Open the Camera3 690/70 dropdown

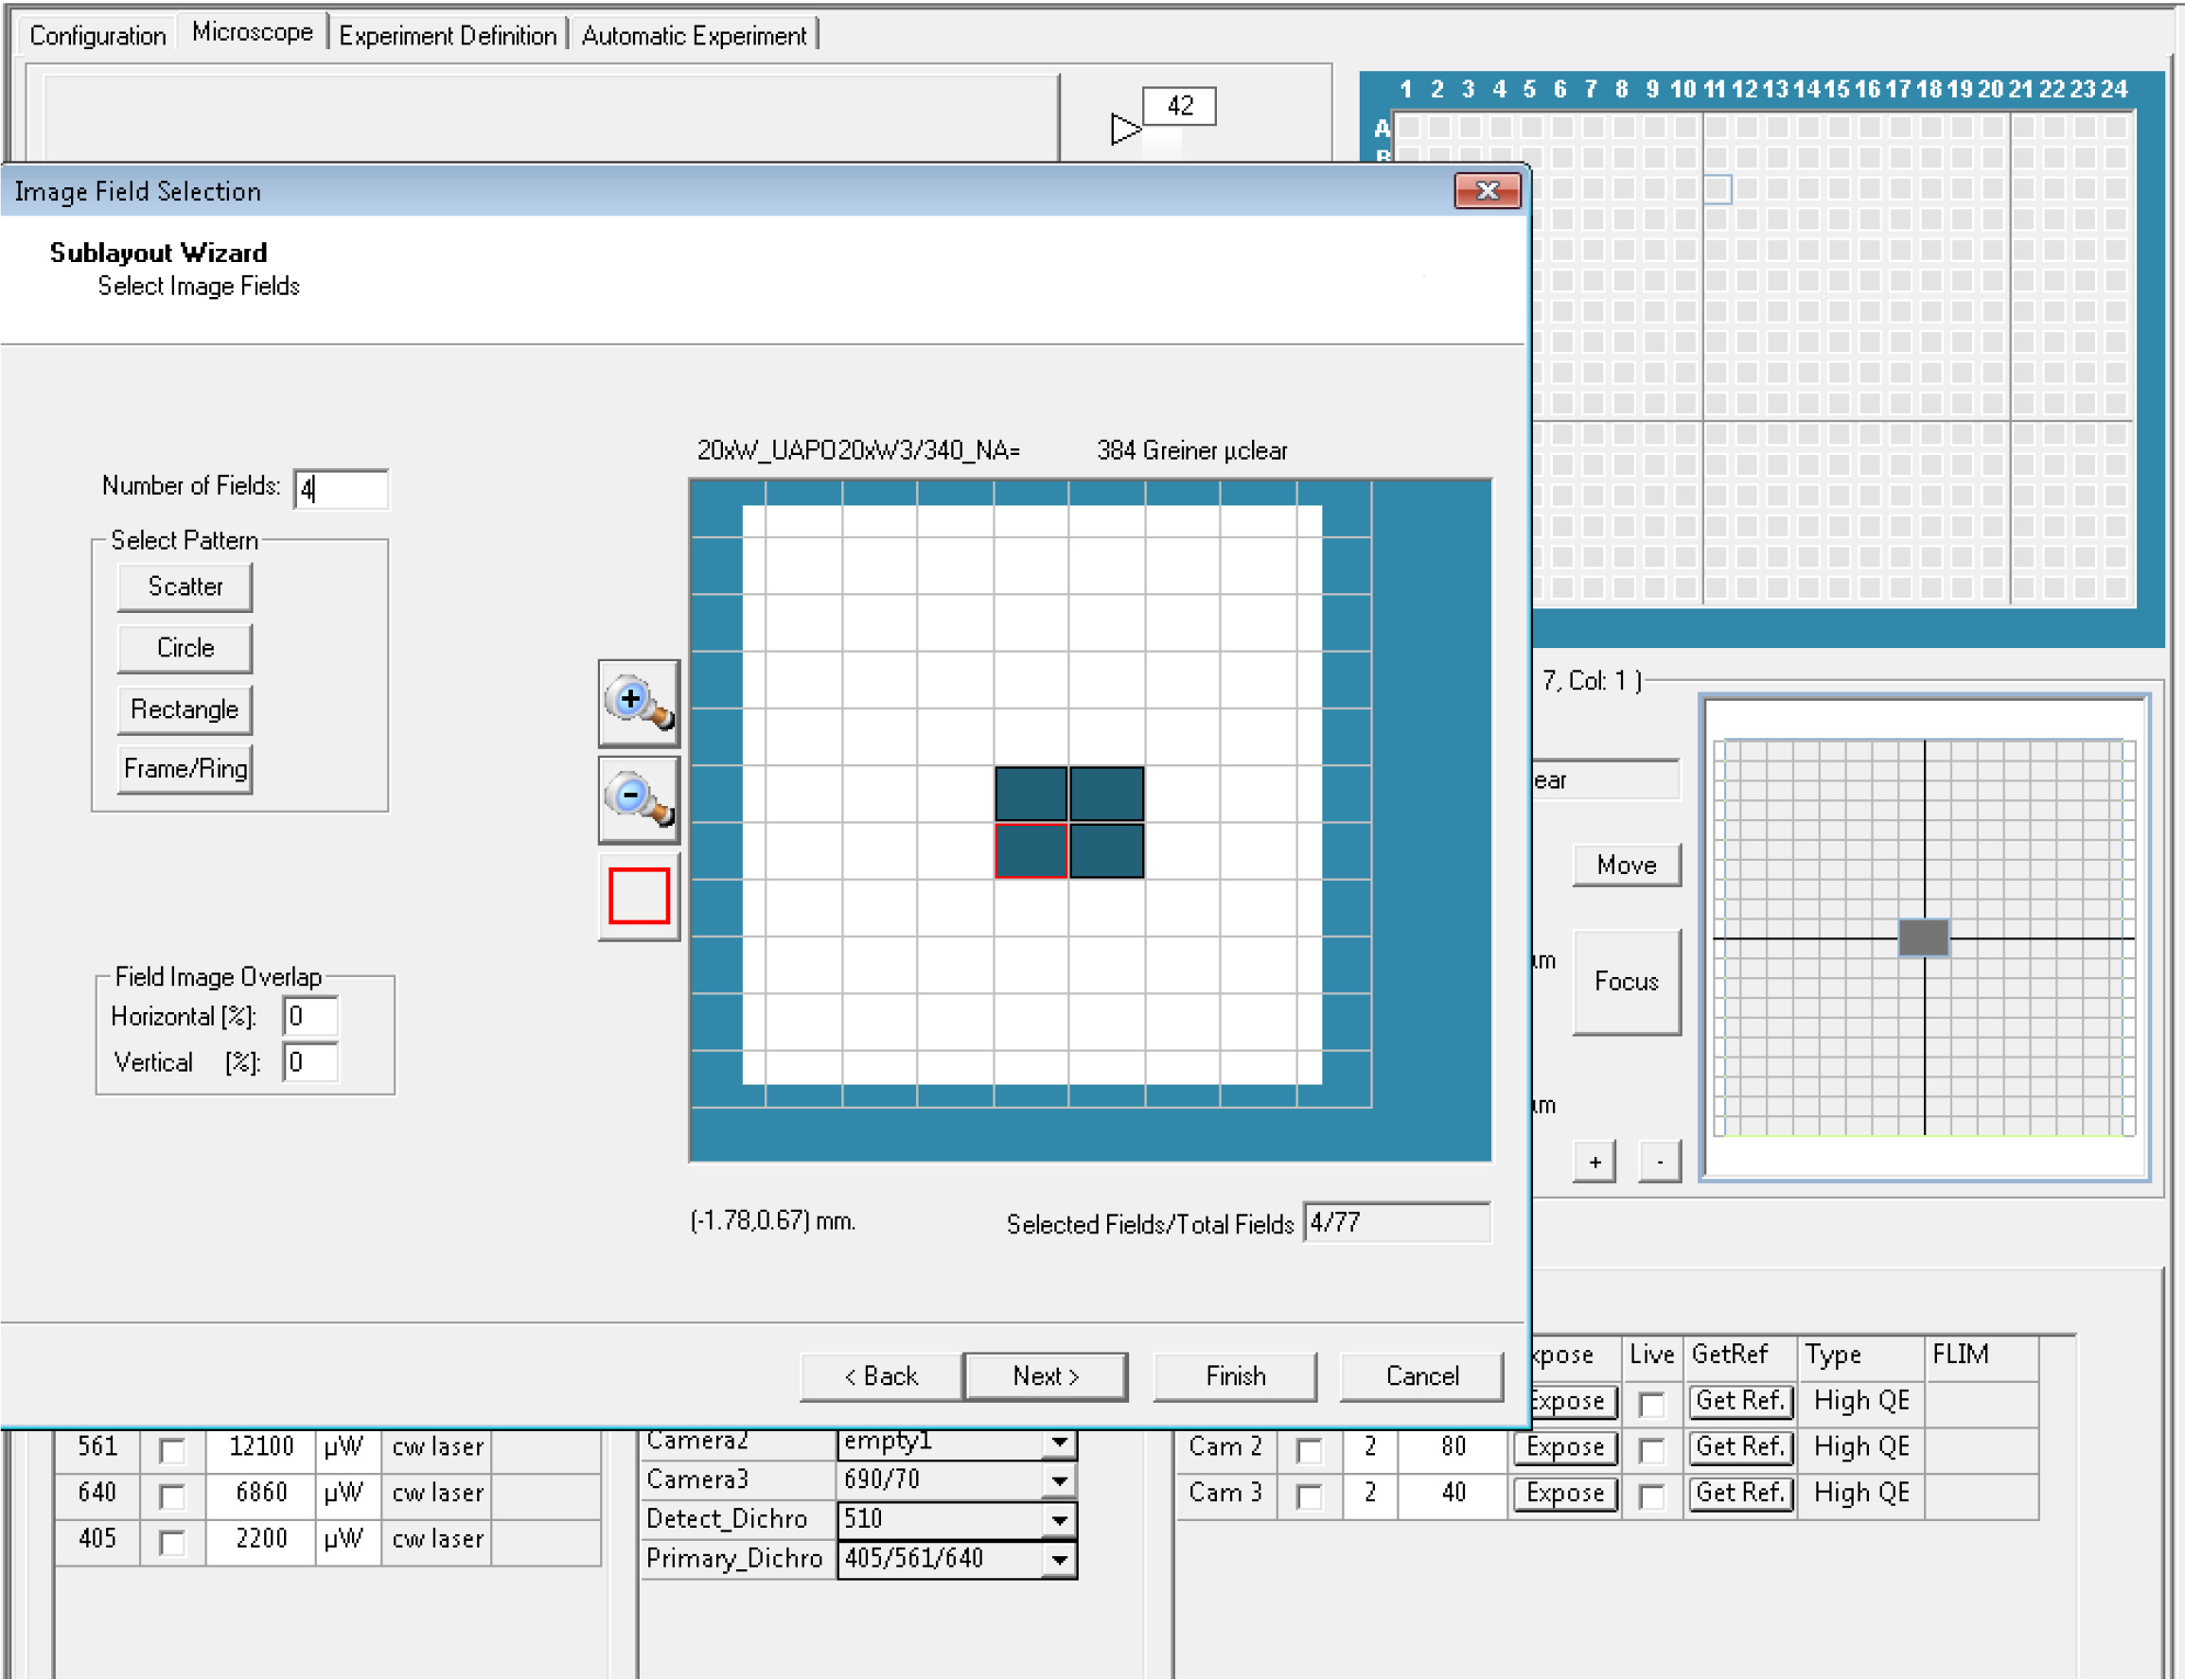click(1059, 1481)
